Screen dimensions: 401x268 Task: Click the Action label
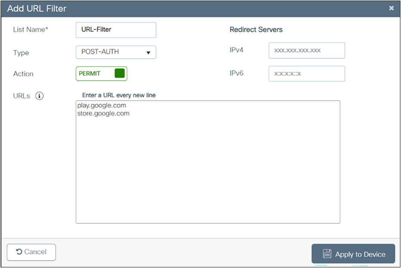23,74
